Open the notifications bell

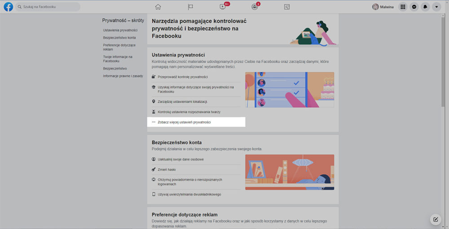click(x=425, y=7)
